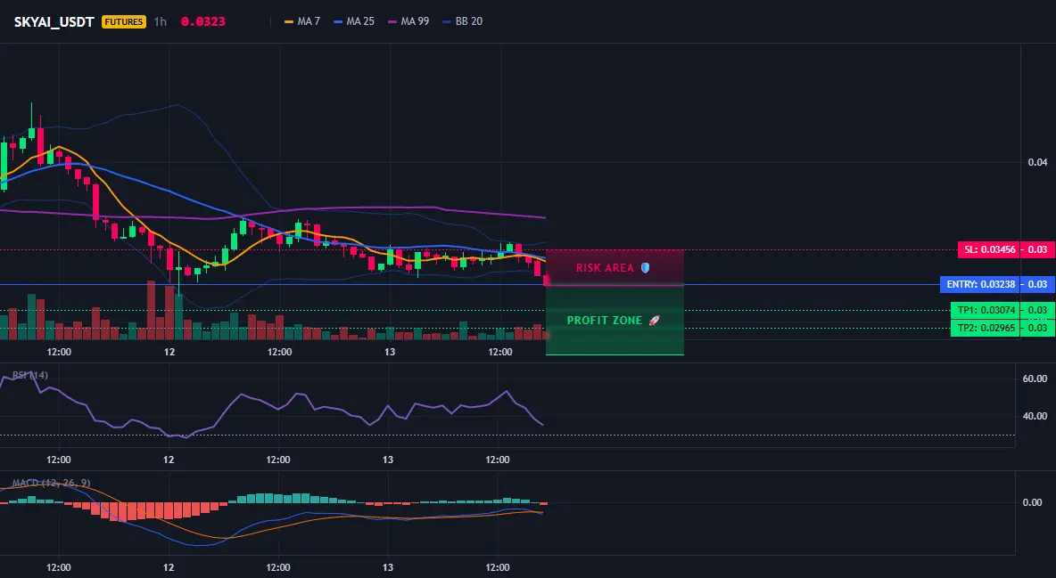The height and width of the screenshot is (578, 1056).
Task: Click the RSI (14) indicator label
Action: 30,375
